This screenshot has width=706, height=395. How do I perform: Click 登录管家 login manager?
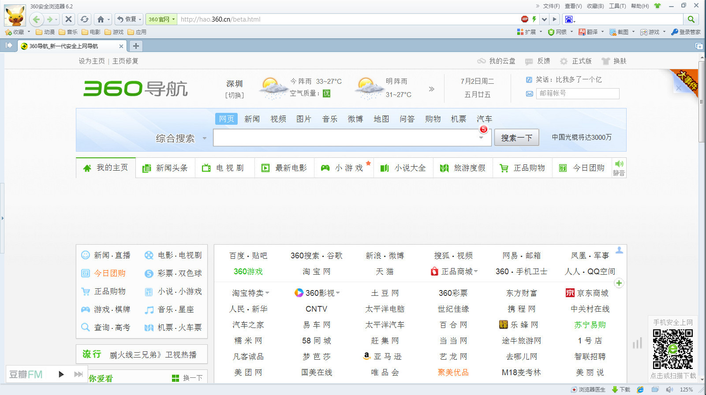686,32
